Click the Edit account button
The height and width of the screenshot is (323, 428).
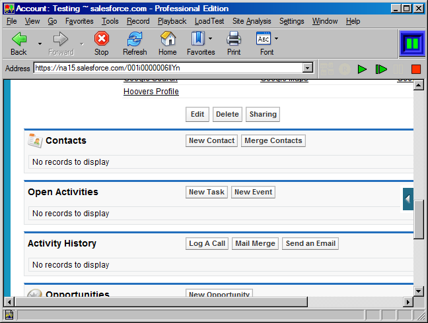197,114
